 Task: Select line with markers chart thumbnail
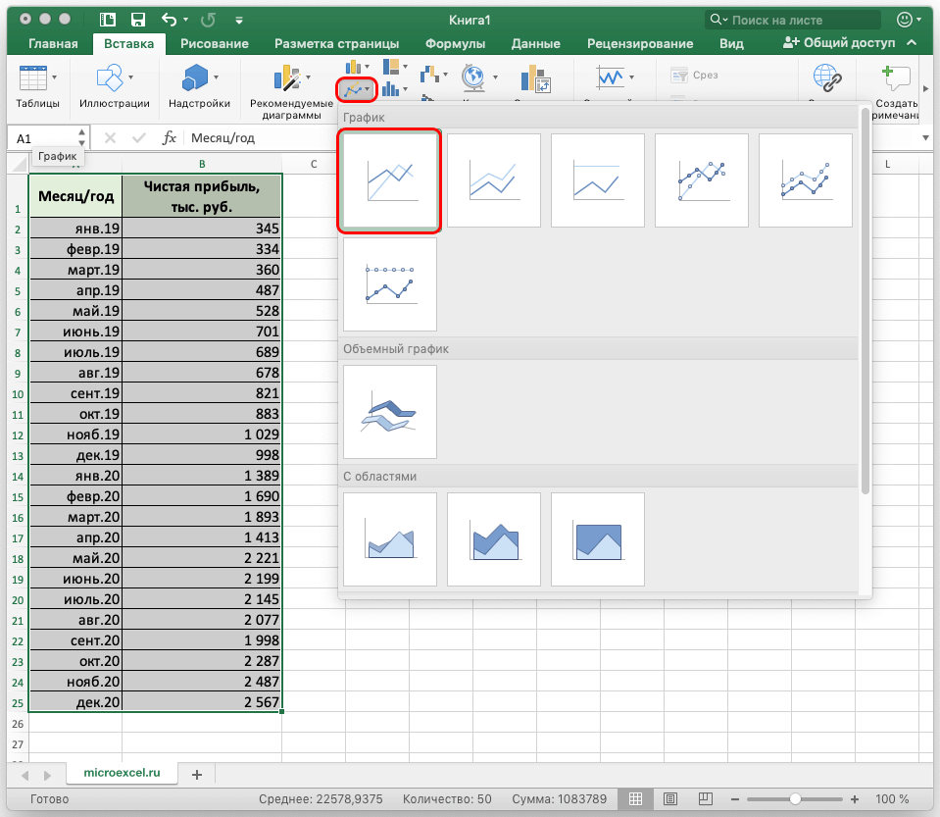tap(702, 180)
